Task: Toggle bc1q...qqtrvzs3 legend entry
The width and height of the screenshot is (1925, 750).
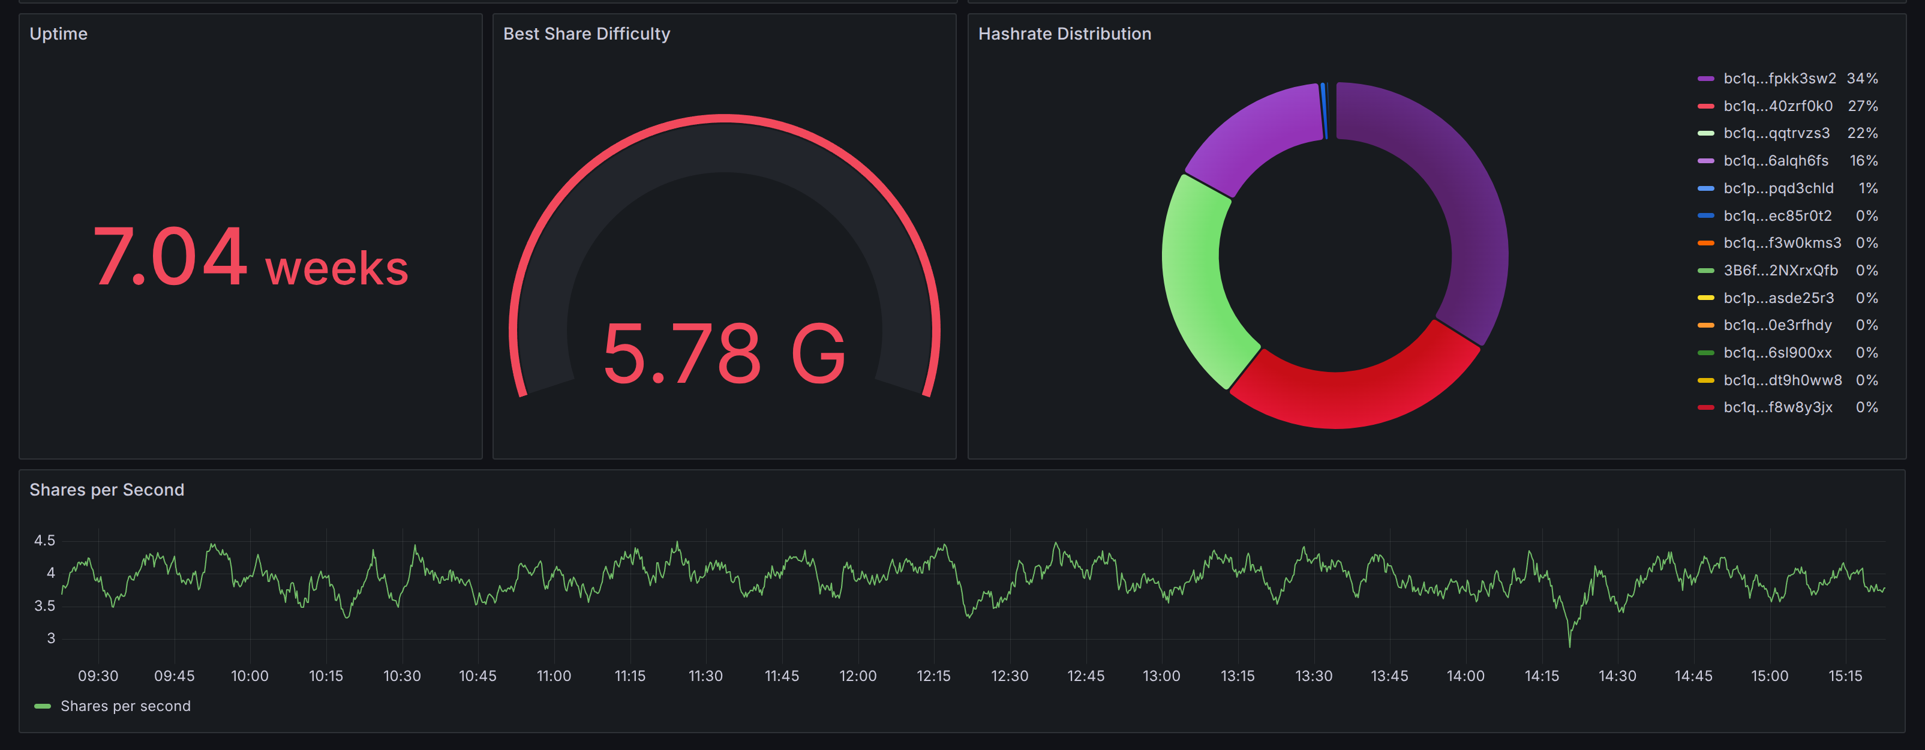Action: point(1776,133)
